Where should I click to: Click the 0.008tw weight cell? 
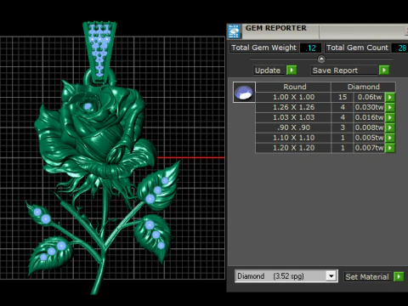click(x=369, y=127)
